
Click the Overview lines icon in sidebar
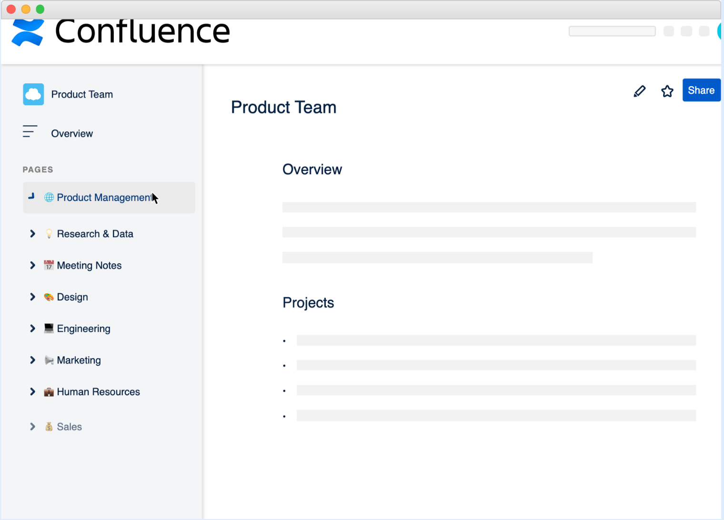[30, 131]
